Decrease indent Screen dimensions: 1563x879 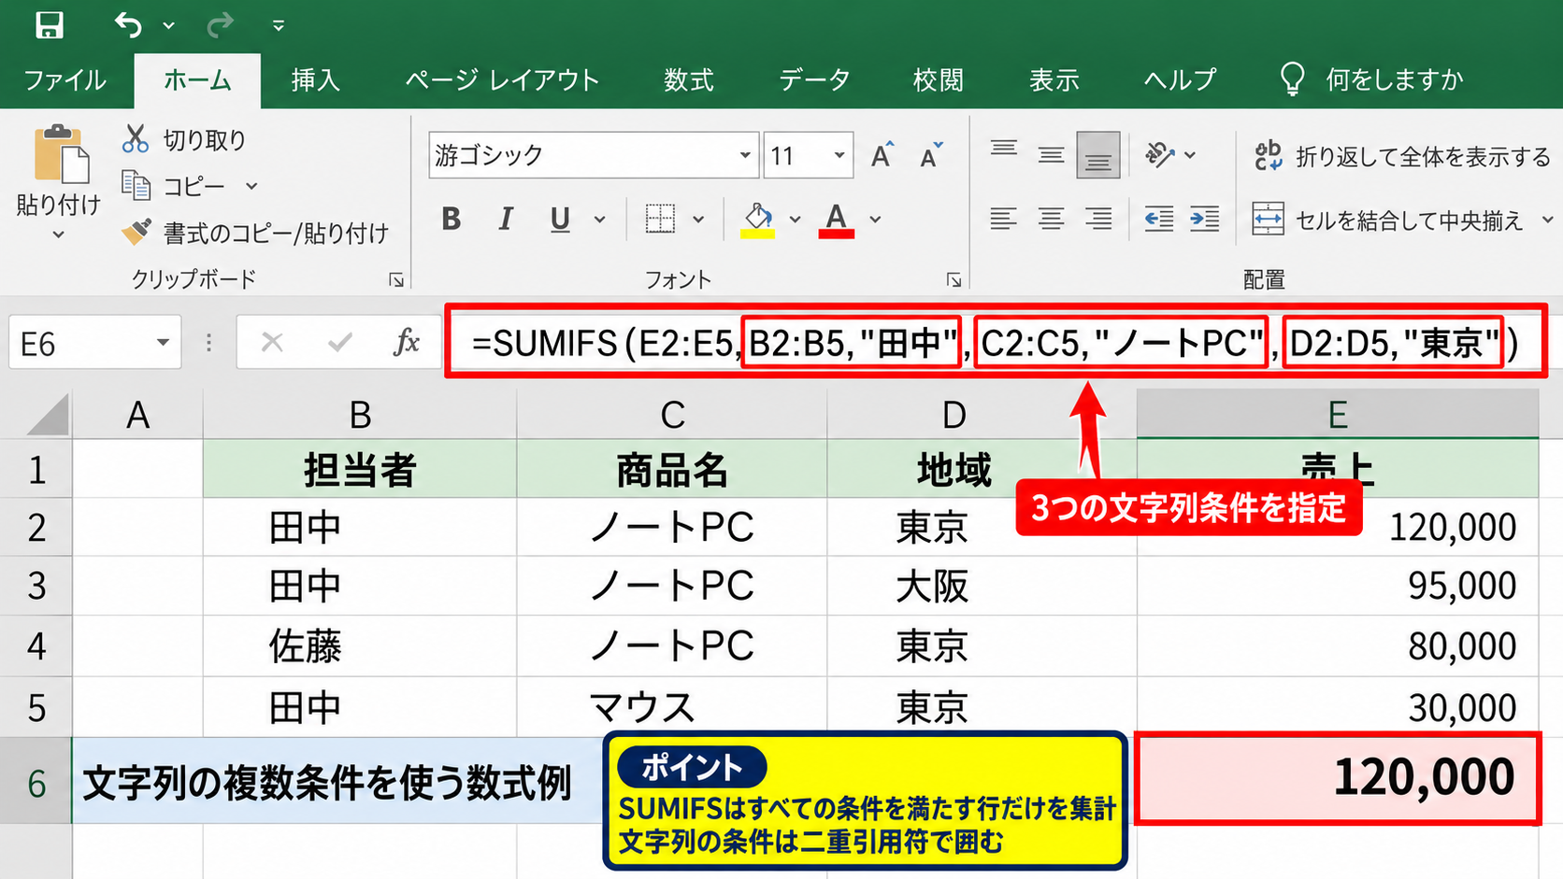(x=1158, y=220)
